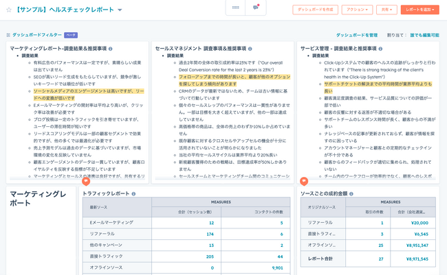
Task: Open the comments icon with red dot
Action: [256, 8]
